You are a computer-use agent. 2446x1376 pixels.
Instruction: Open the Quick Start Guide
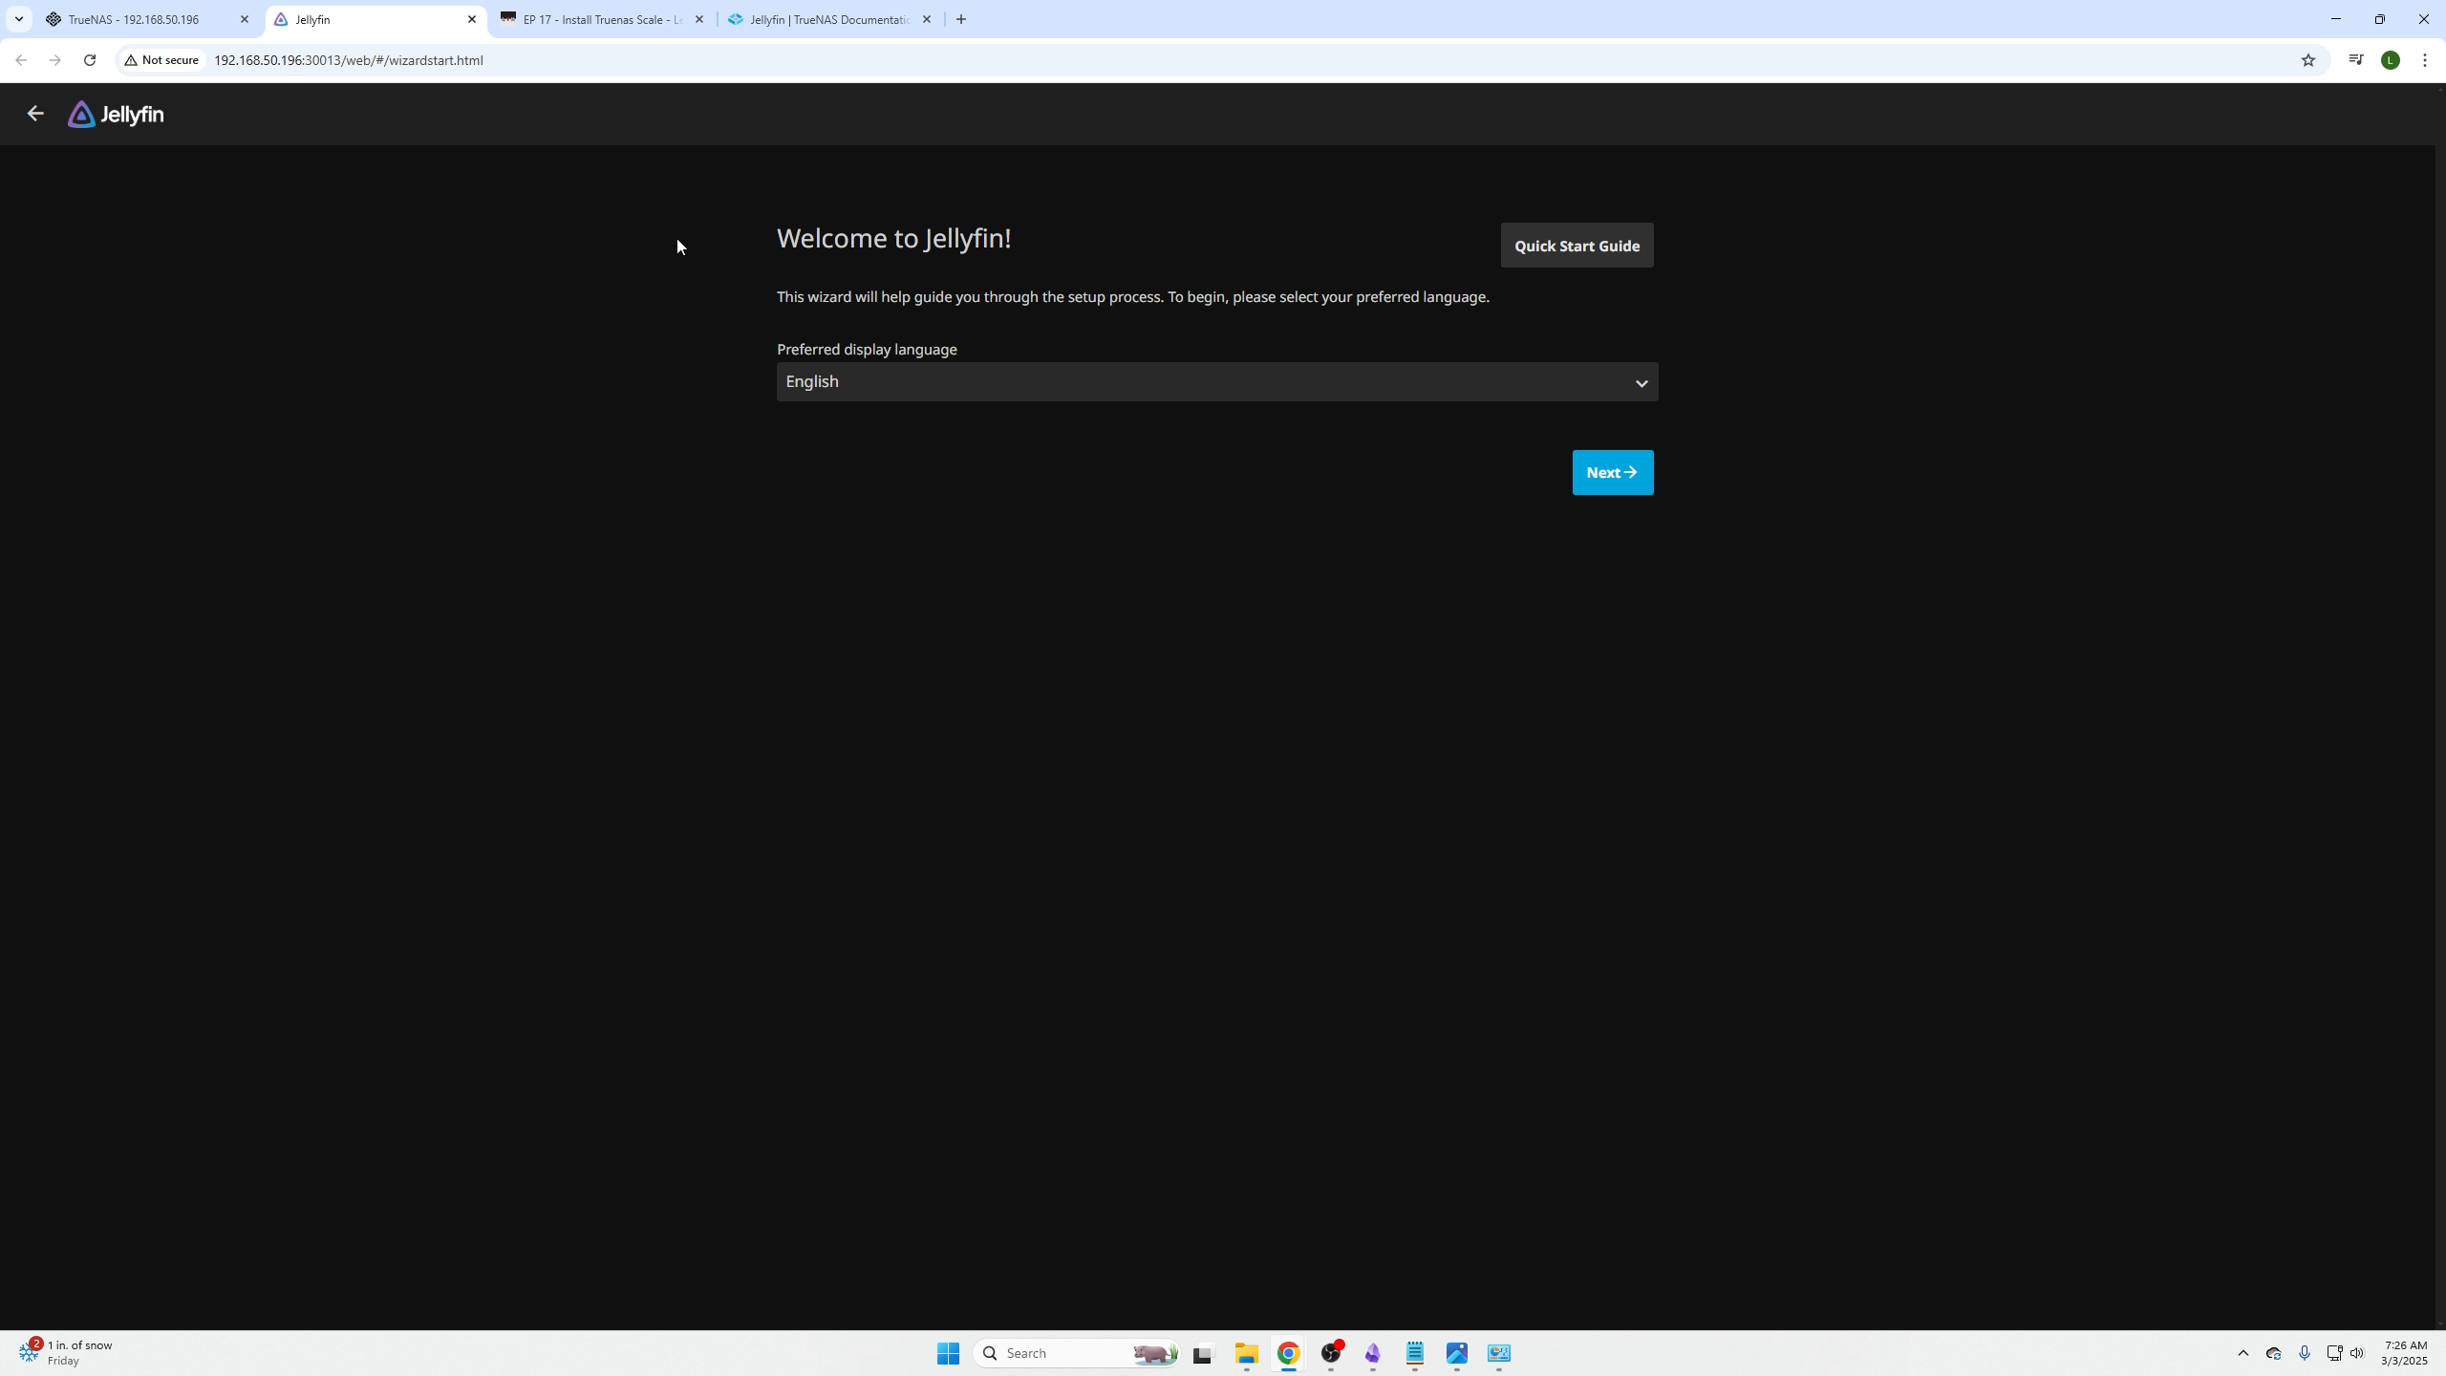[x=1577, y=246]
